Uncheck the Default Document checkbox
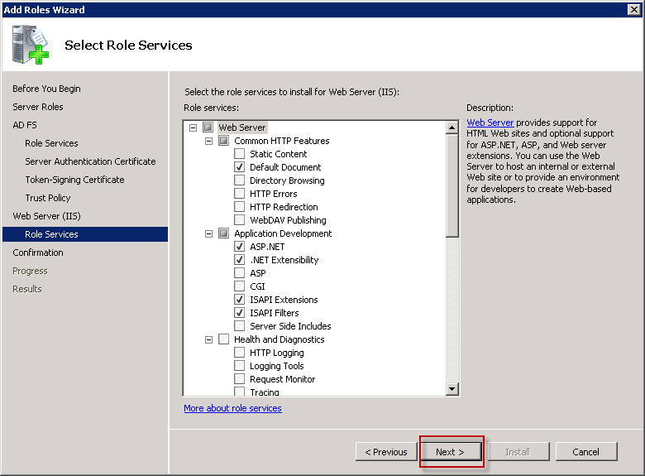 click(x=240, y=167)
